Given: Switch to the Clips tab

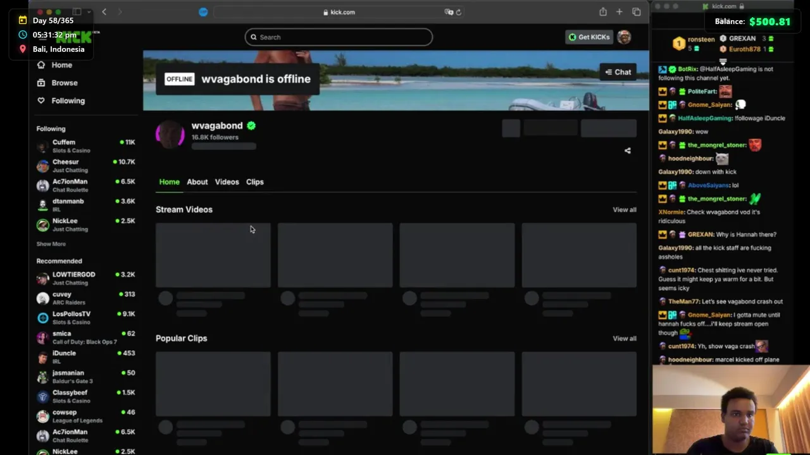Looking at the screenshot, I should tap(254, 182).
